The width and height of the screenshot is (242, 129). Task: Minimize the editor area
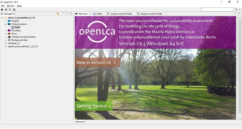click(235, 13)
